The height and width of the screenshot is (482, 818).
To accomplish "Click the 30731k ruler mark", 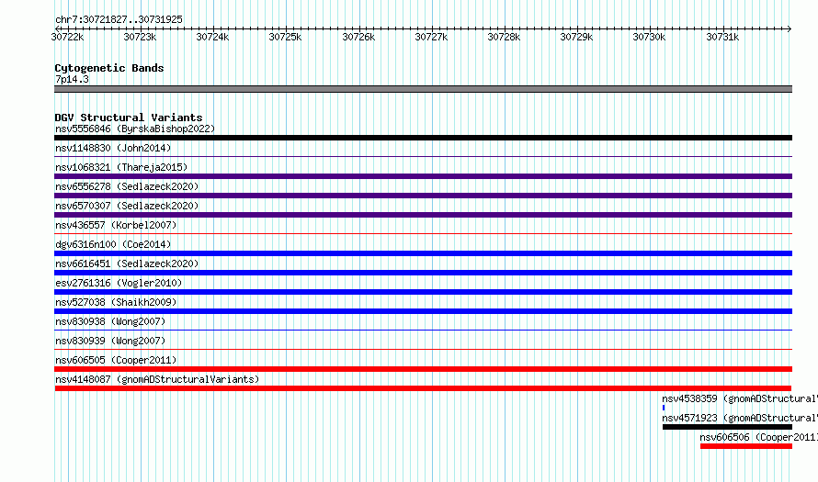I will [x=722, y=37].
